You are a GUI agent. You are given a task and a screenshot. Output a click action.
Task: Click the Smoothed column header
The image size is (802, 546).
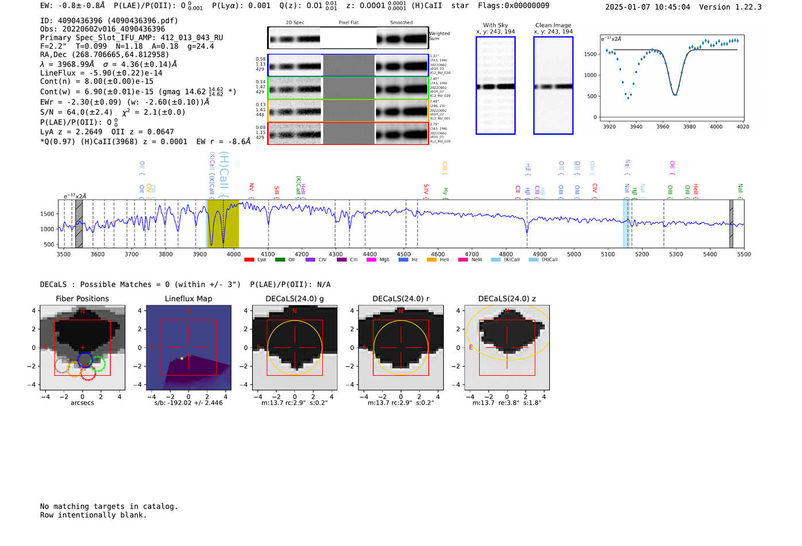(401, 22)
